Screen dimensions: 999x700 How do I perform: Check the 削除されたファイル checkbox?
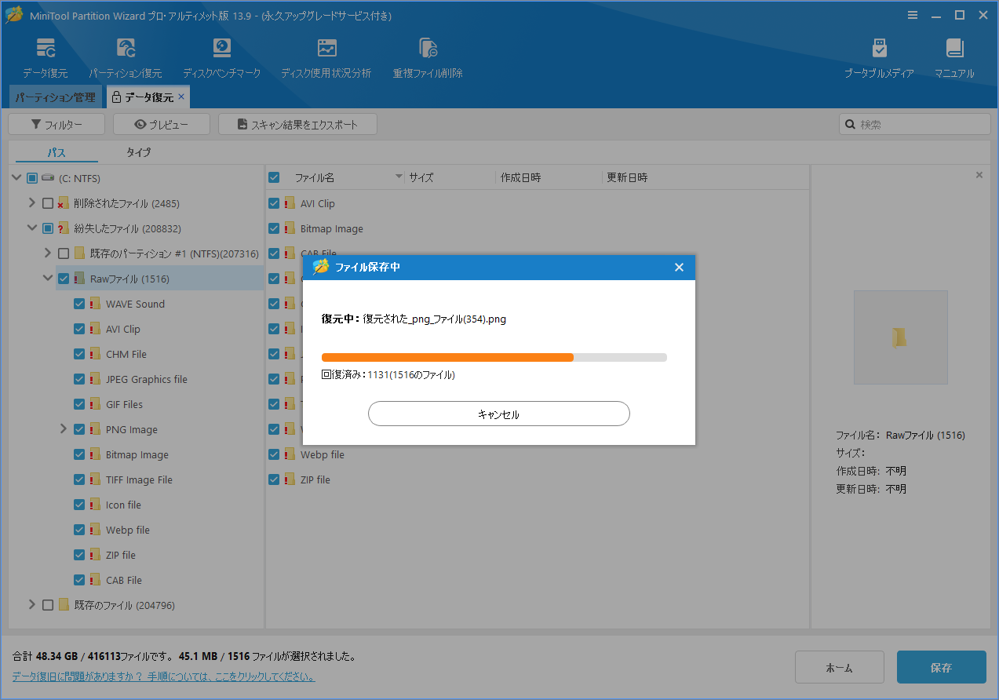[x=48, y=203]
